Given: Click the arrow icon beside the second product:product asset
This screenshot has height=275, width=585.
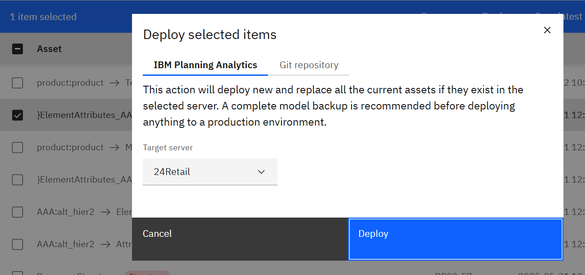Looking at the screenshot, I should pyautogui.click(x=114, y=147).
